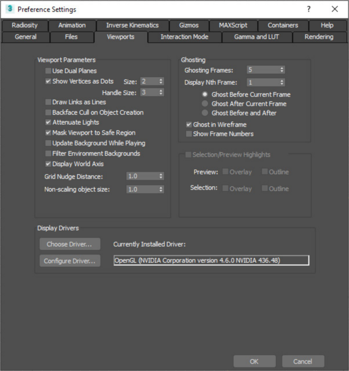The height and width of the screenshot is (371, 349).
Task: Switch to the Radiosity tab
Action: pos(25,25)
